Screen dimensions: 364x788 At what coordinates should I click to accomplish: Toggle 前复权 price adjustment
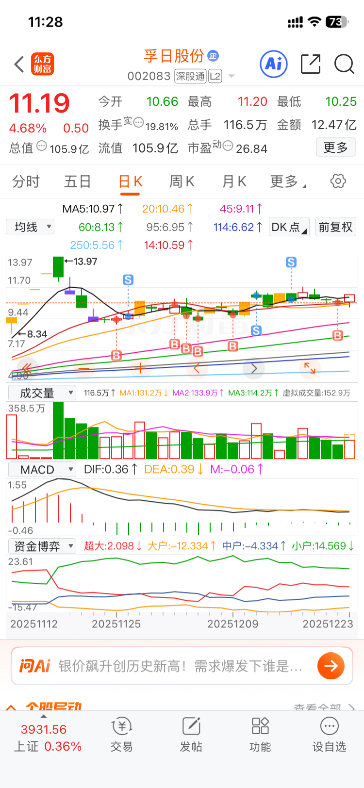pos(335,227)
